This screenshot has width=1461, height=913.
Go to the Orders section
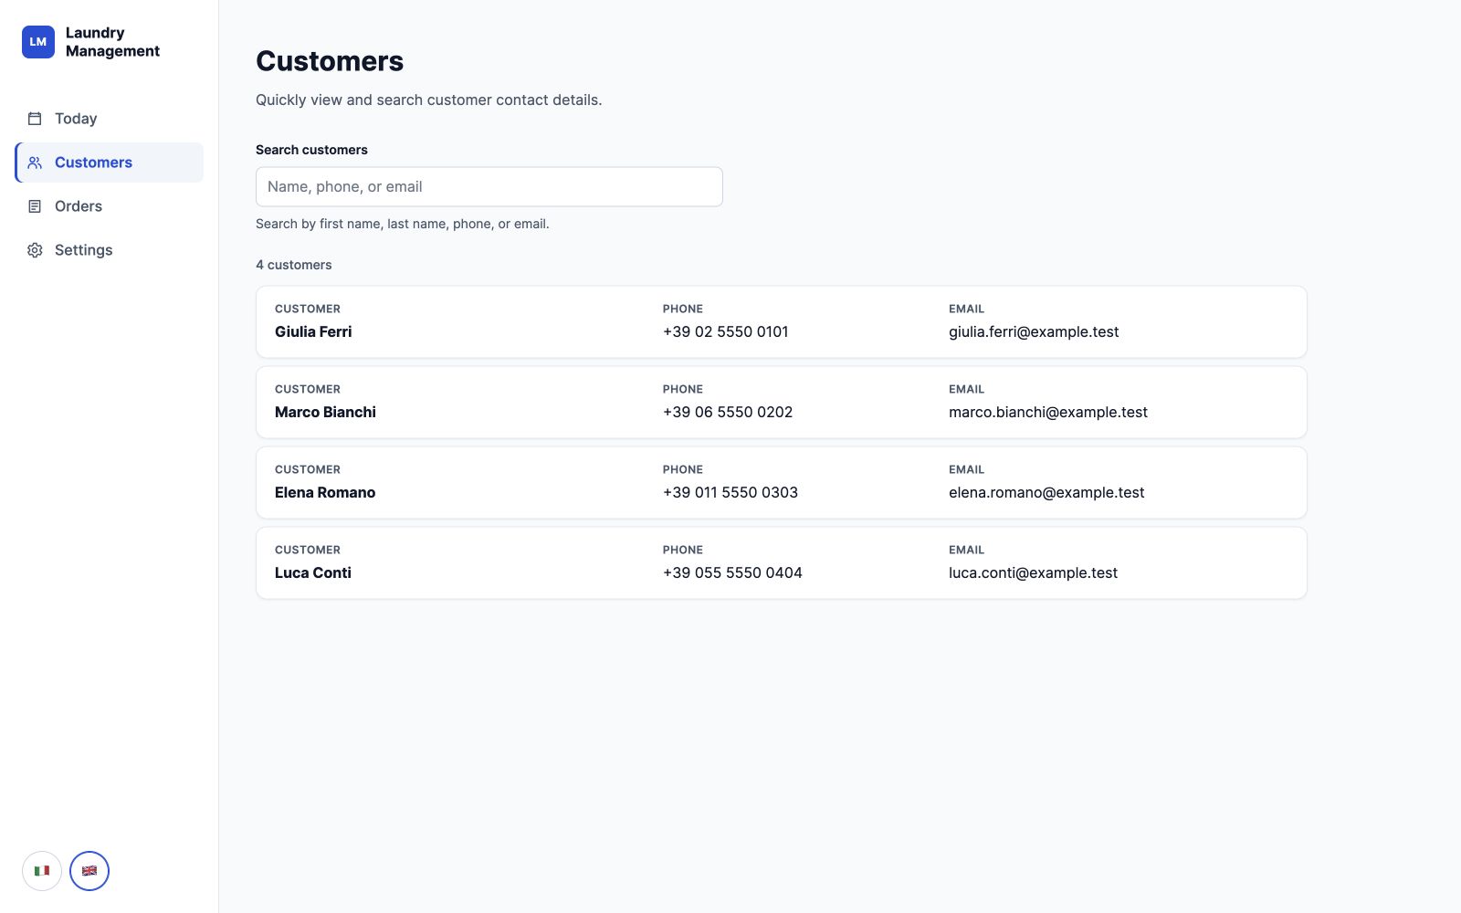click(x=110, y=206)
